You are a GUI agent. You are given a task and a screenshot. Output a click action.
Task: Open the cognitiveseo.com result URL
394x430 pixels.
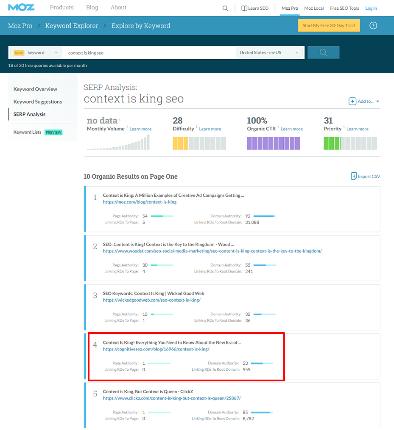156,350
